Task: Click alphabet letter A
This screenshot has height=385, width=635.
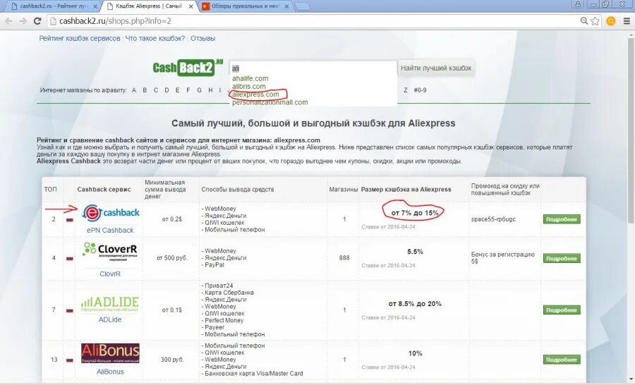Action: click(x=134, y=90)
